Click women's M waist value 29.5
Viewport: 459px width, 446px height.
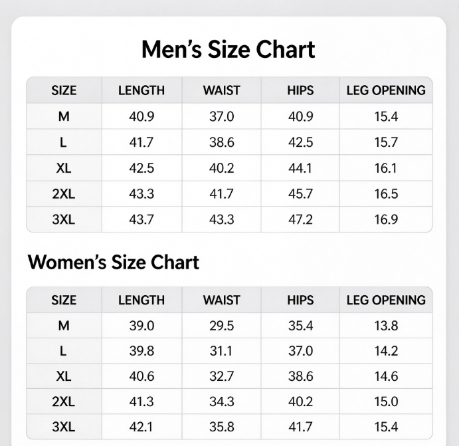tap(222, 326)
